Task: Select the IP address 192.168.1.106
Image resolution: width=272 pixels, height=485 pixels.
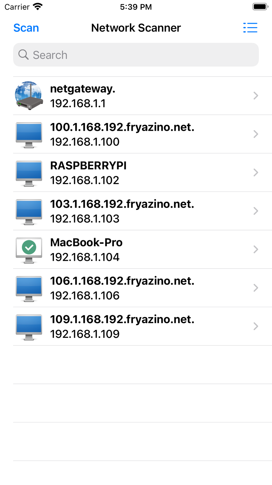Action: pyautogui.click(x=85, y=296)
